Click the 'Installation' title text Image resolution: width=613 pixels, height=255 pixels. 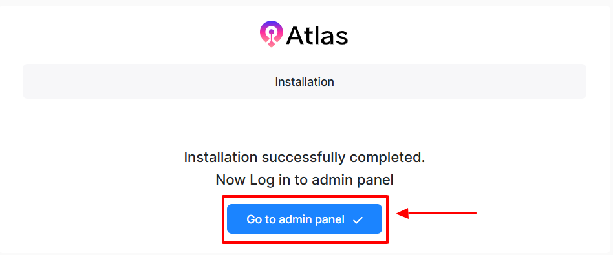(305, 82)
